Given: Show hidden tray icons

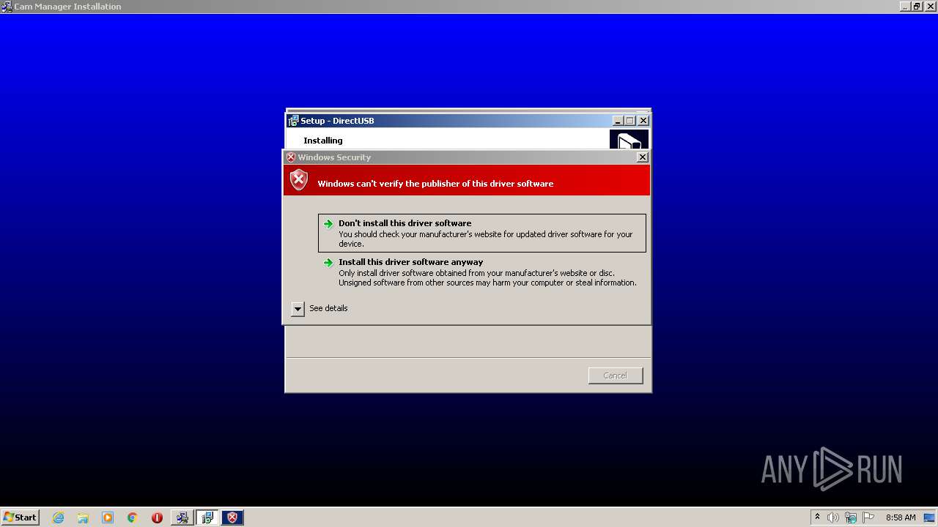Looking at the screenshot, I should click(x=817, y=517).
